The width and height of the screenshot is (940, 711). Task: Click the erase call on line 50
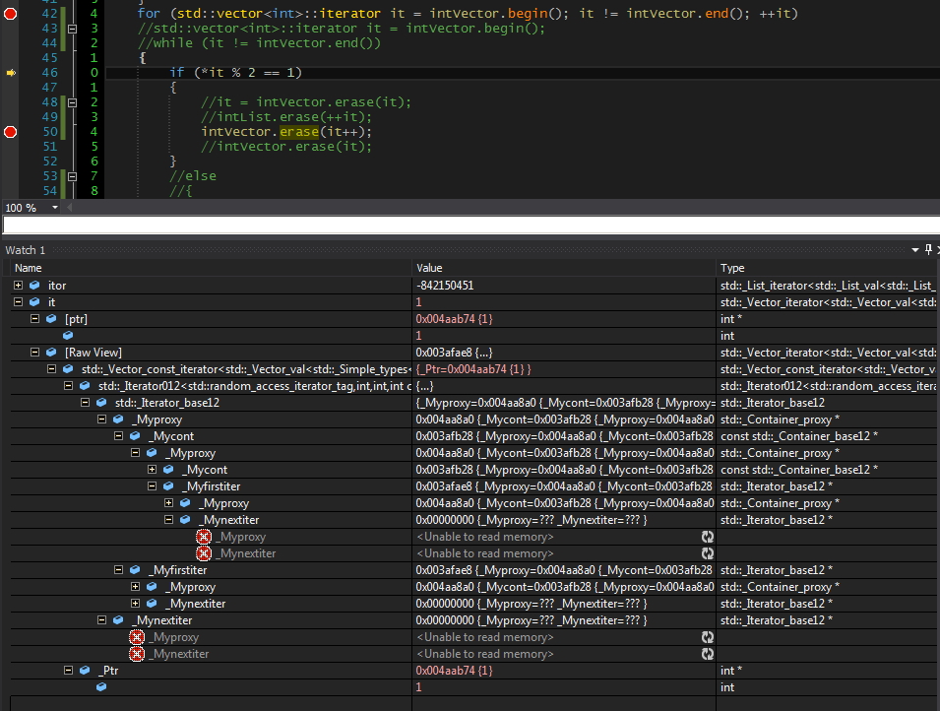(299, 131)
